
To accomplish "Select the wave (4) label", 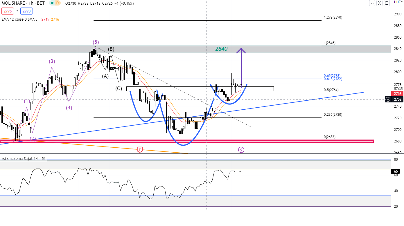I will coord(69,108).
